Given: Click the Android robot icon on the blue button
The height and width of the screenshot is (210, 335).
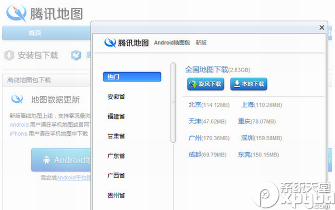Looking at the screenshot, I should [x=46, y=160].
